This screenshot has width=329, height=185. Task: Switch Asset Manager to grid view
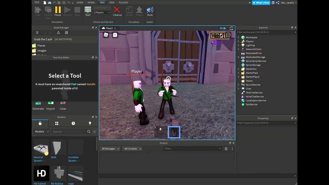pos(67,33)
